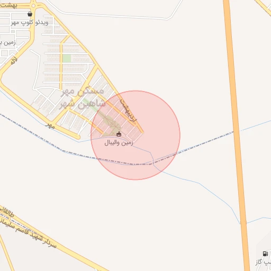
Task: Click the roundabout on بهشت street
Action: (33, 6)
